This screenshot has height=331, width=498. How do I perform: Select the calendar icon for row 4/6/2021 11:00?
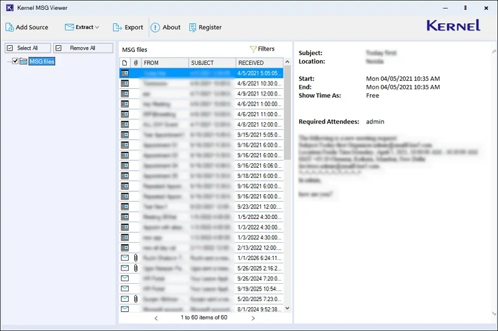125,114
